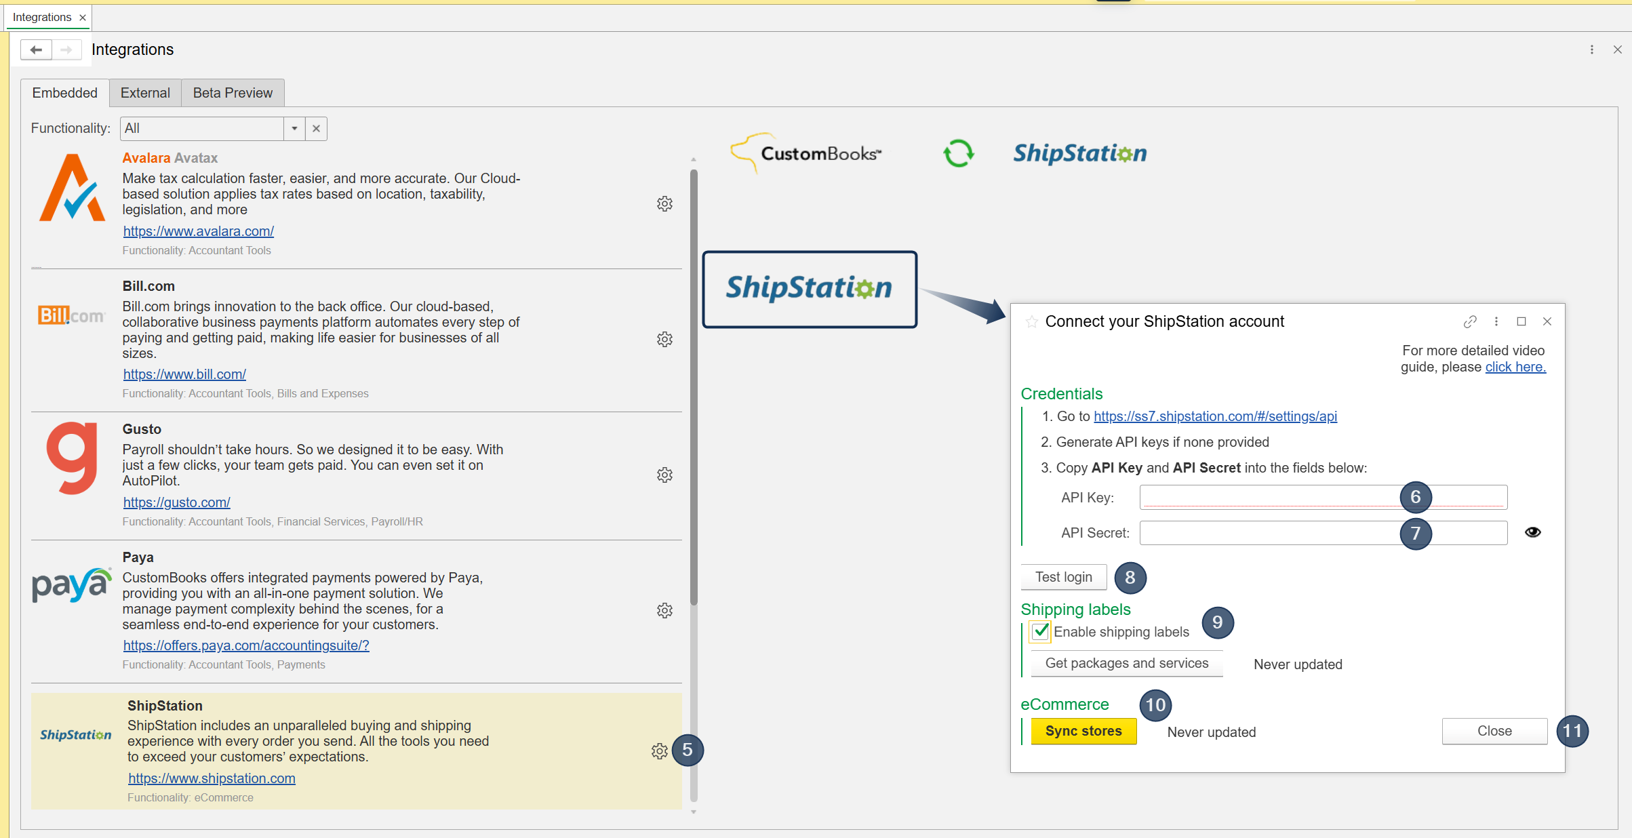Image resolution: width=1632 pixels, height=838 pixels.
Task: Open Bill.com settings gear icon
Action: tap(664, 339)
